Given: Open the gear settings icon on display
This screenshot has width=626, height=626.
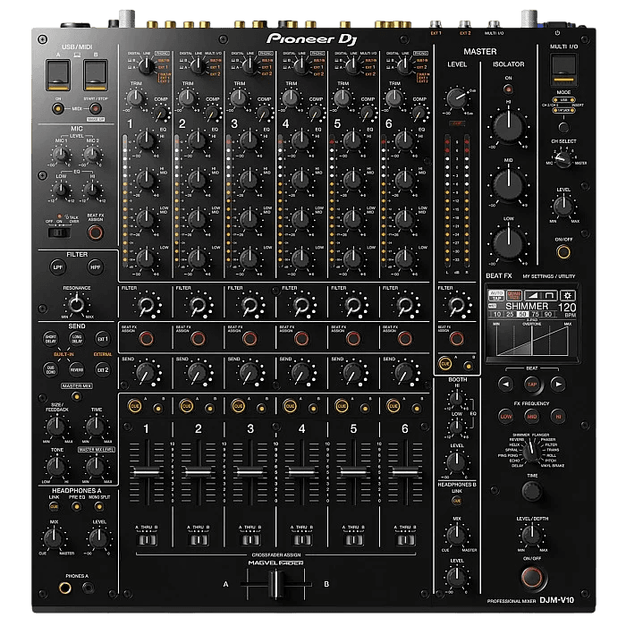Looking at the screenshot, I should click(567, 295).
